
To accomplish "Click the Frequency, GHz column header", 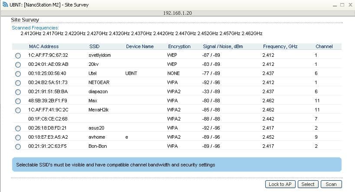I will [x=280, y=46].
